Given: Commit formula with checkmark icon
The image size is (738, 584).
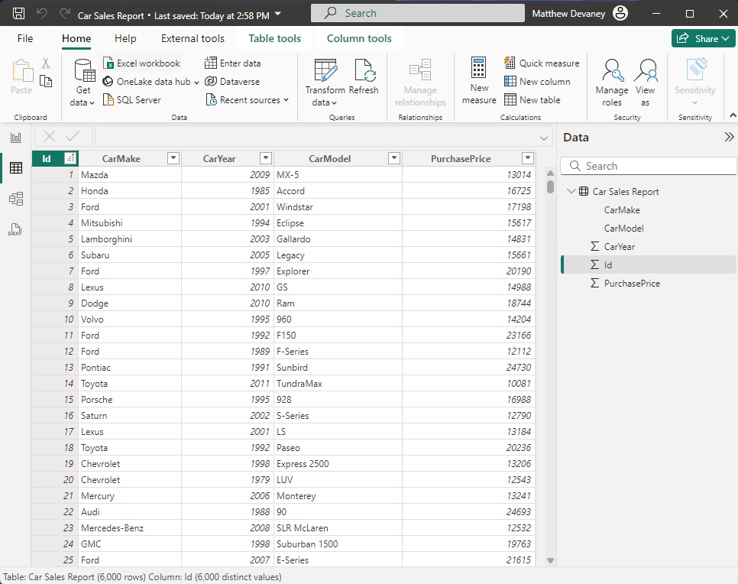Looking at the screenshot, I should (x=73, y=137).
